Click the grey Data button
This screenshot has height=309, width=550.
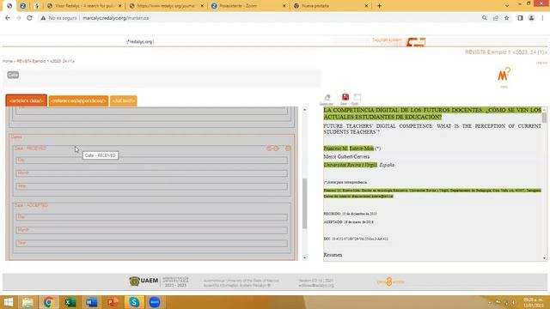pos(13,75)
